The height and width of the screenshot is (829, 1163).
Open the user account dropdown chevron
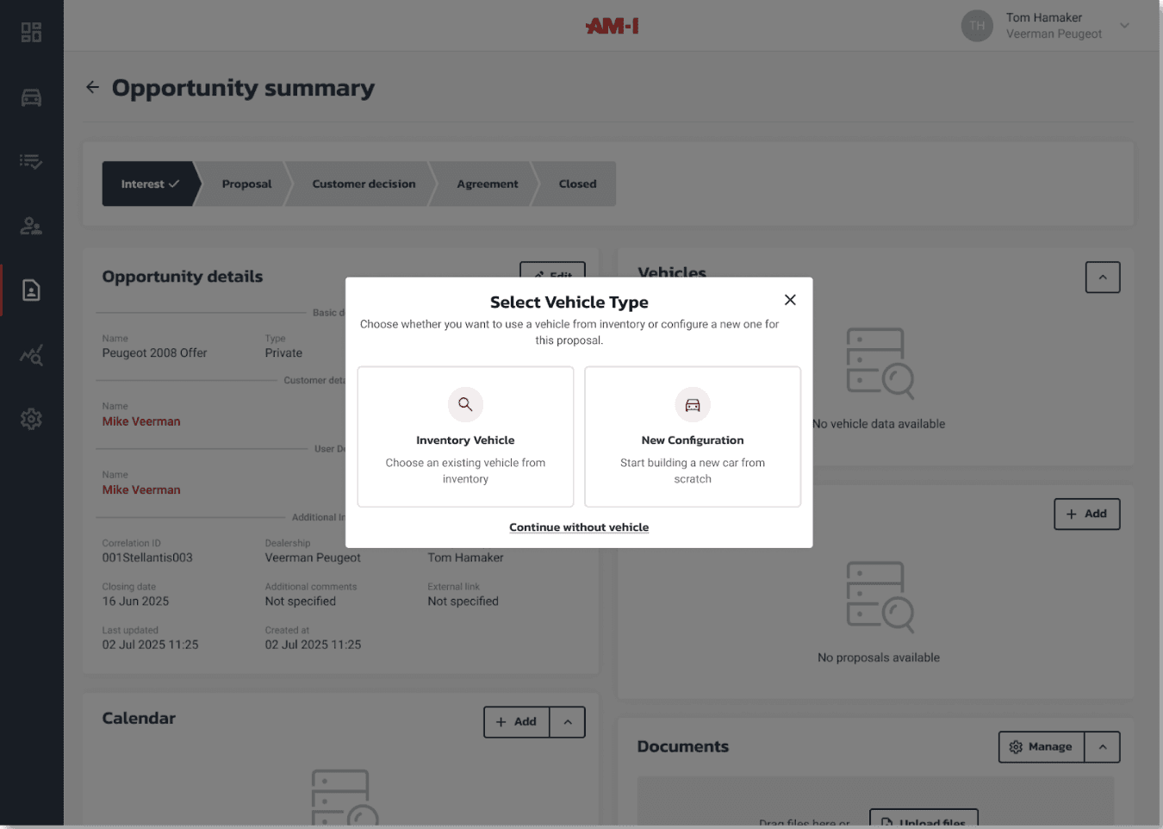[1124, 26]
